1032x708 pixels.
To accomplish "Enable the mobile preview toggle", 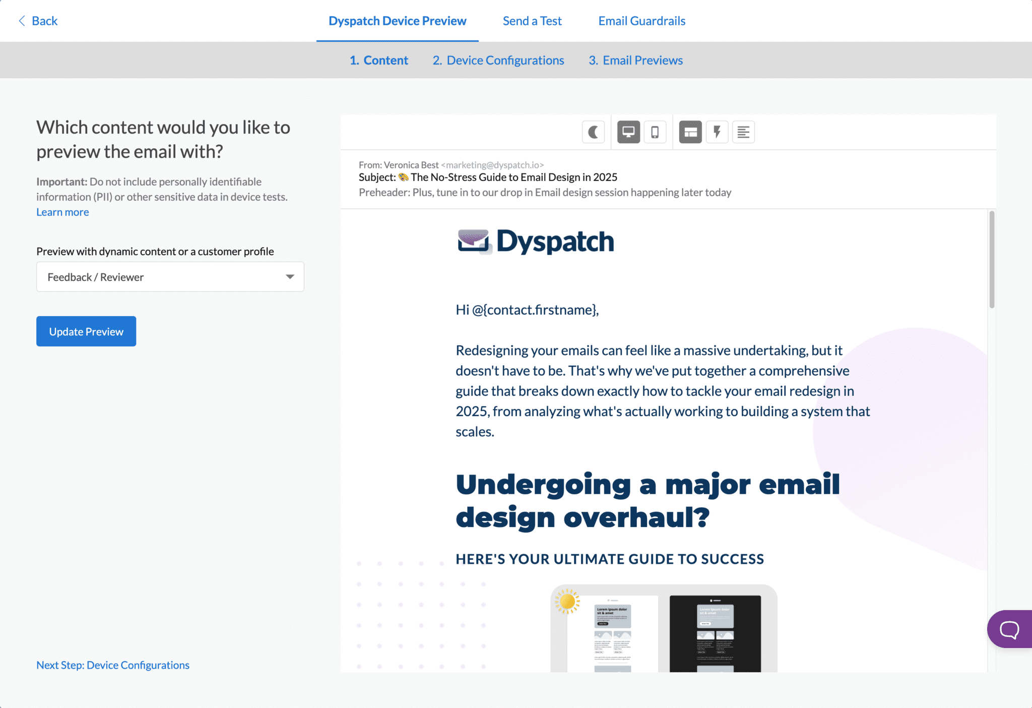I will click(x=655, y=132).
